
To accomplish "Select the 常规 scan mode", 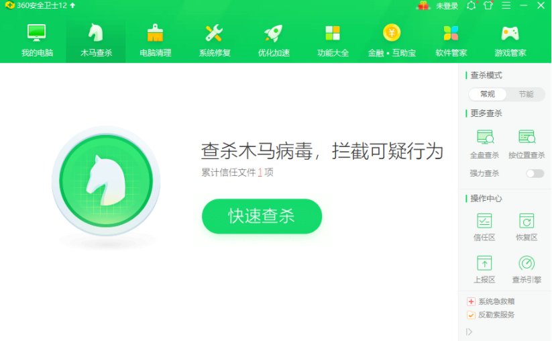I will (488, 94).
